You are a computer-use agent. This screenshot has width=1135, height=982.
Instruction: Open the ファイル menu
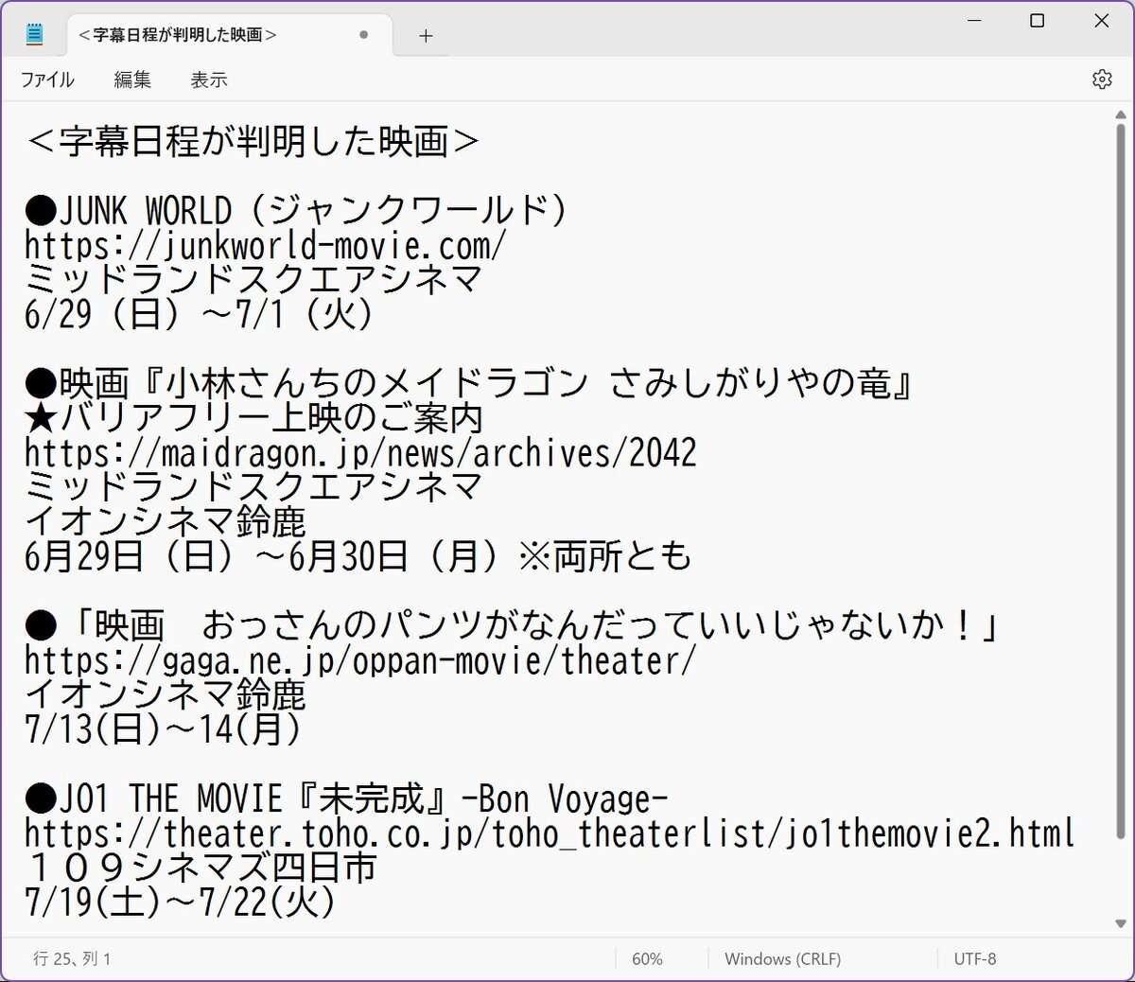47,80
